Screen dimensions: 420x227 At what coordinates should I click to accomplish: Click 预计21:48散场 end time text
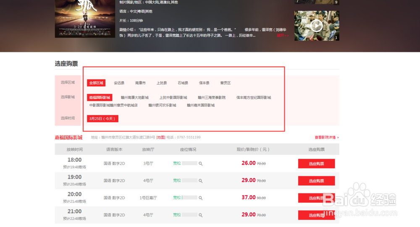pos(74,201)
